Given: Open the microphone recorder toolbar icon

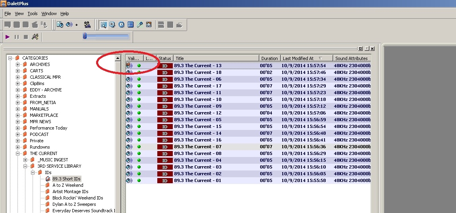Looking at the screenshot, I should click(139, 25).
